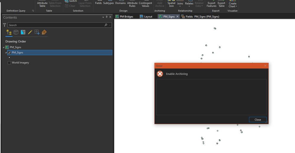Image resolution: width=295 pixels, height=153 pixels.
Task: Open Domains design view
Action: point(120,3)
